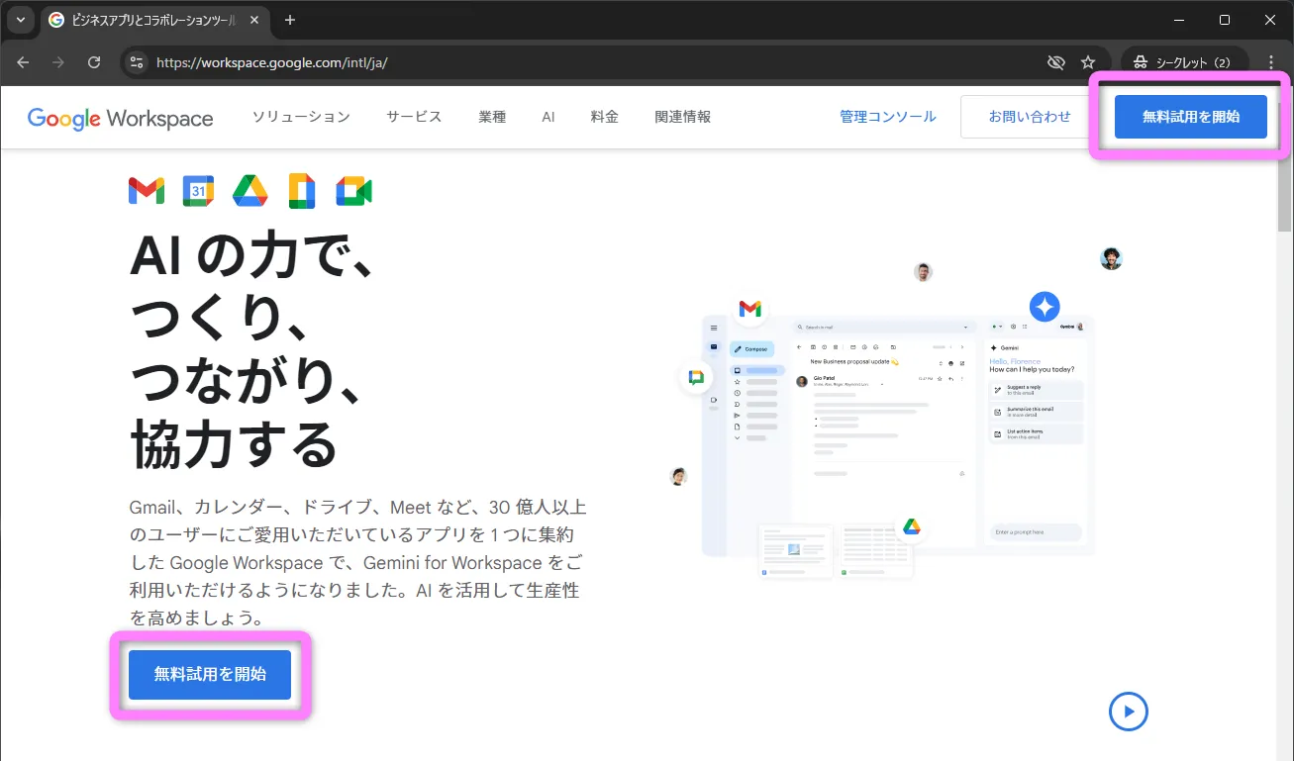Viewport: 1294px width, 761px height.
Task: Click the Drive badge at the illustration bottom
Action: click(x=911, y=526)
